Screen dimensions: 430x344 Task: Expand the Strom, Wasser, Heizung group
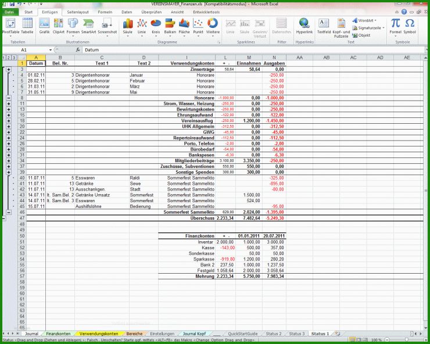point(9,103)
